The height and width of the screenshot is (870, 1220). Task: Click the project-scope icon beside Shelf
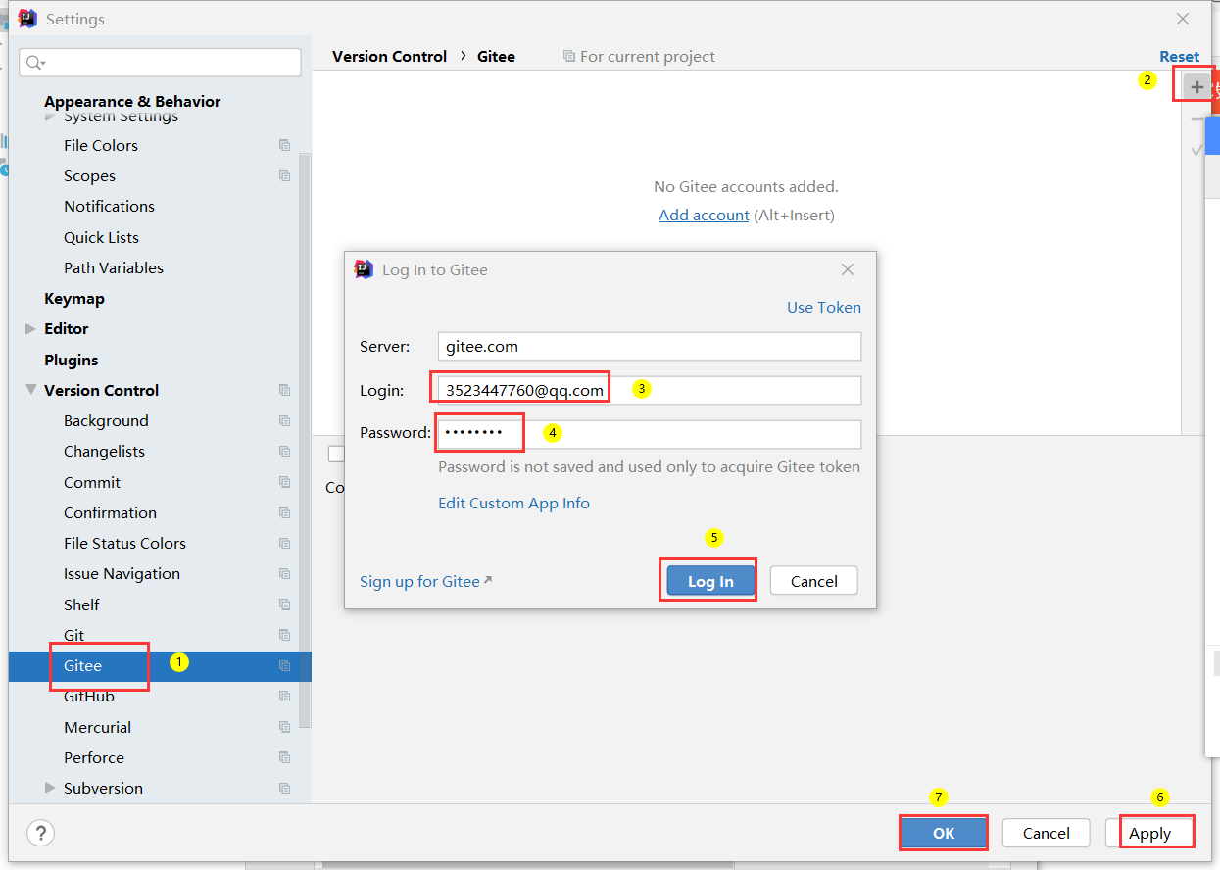[x=284, y=604]
